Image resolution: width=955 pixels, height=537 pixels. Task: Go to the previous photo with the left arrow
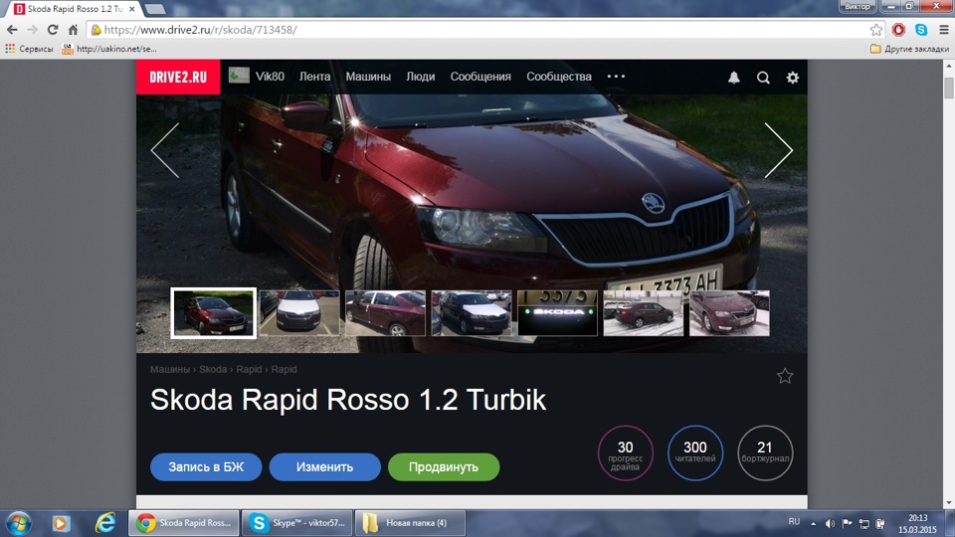click(165, 150)
